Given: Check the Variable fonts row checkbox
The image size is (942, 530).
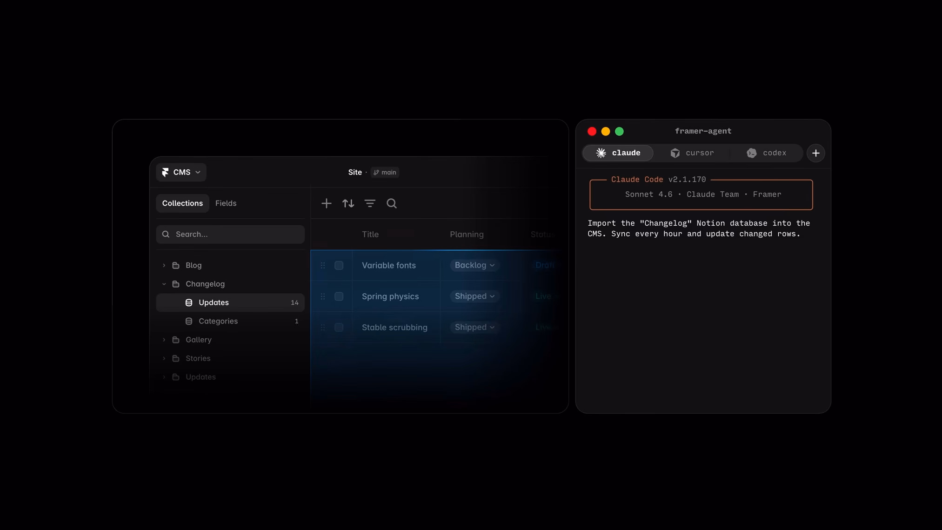Looking at the screenshot, I should pos(339,265).
